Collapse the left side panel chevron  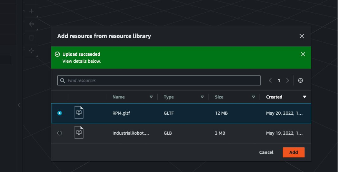pyautogui.click(x=19, y=105)
